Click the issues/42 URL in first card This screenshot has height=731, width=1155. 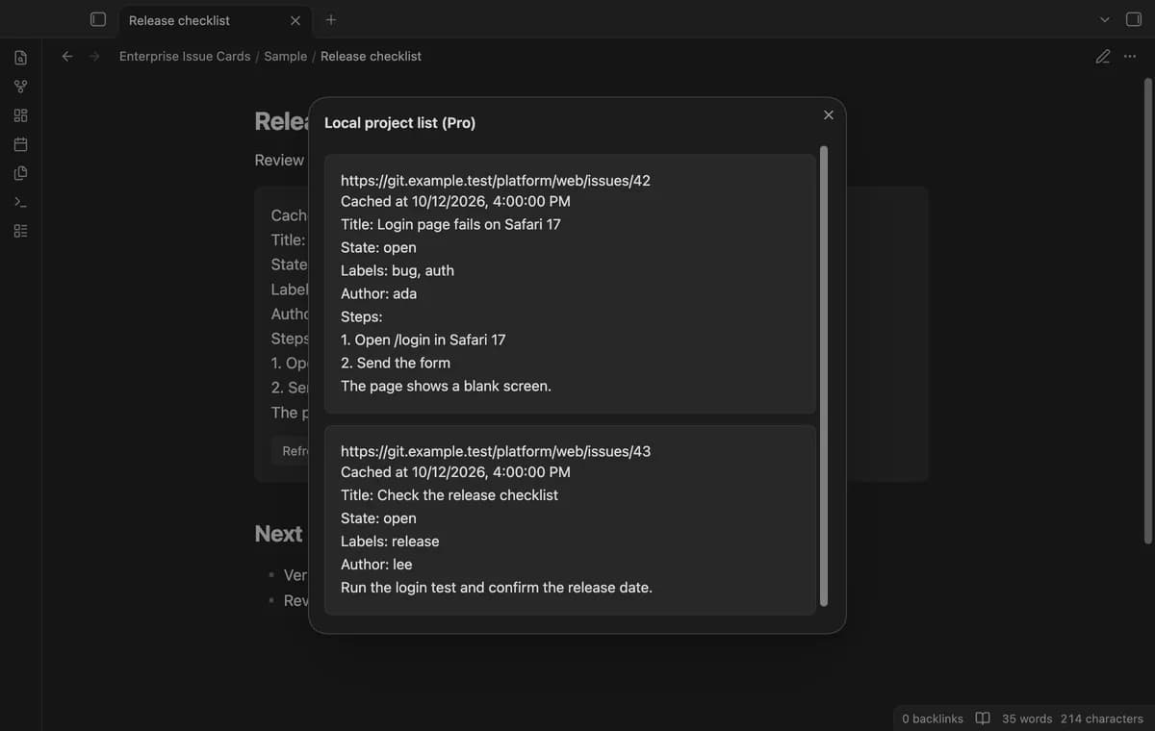[496, 180]
